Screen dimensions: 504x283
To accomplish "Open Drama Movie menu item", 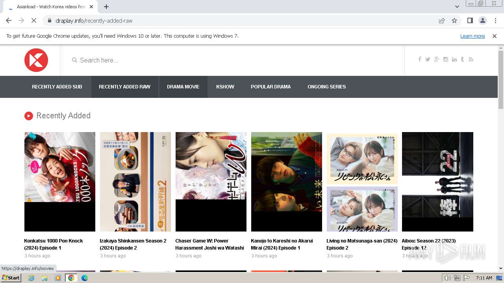I will point(183,87).
